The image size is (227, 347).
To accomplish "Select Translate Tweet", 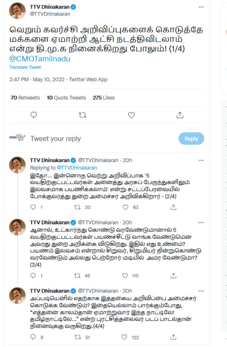I will 25,67.
